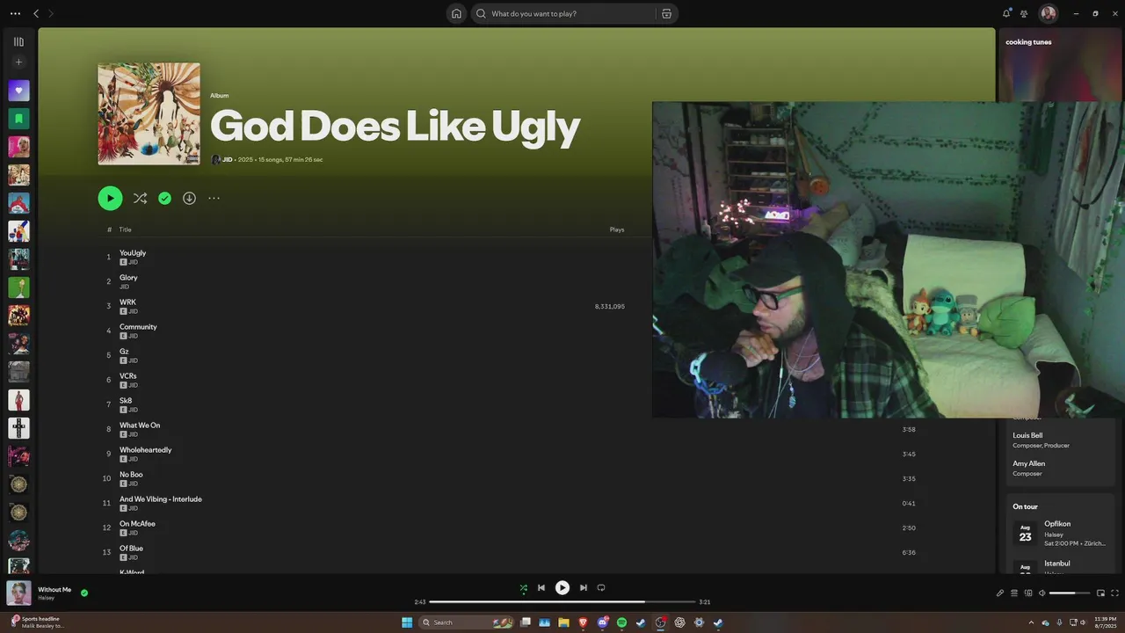Screen dimensions: 1125x633
Task: Skip to previous track
Action: tap(541, 587)
